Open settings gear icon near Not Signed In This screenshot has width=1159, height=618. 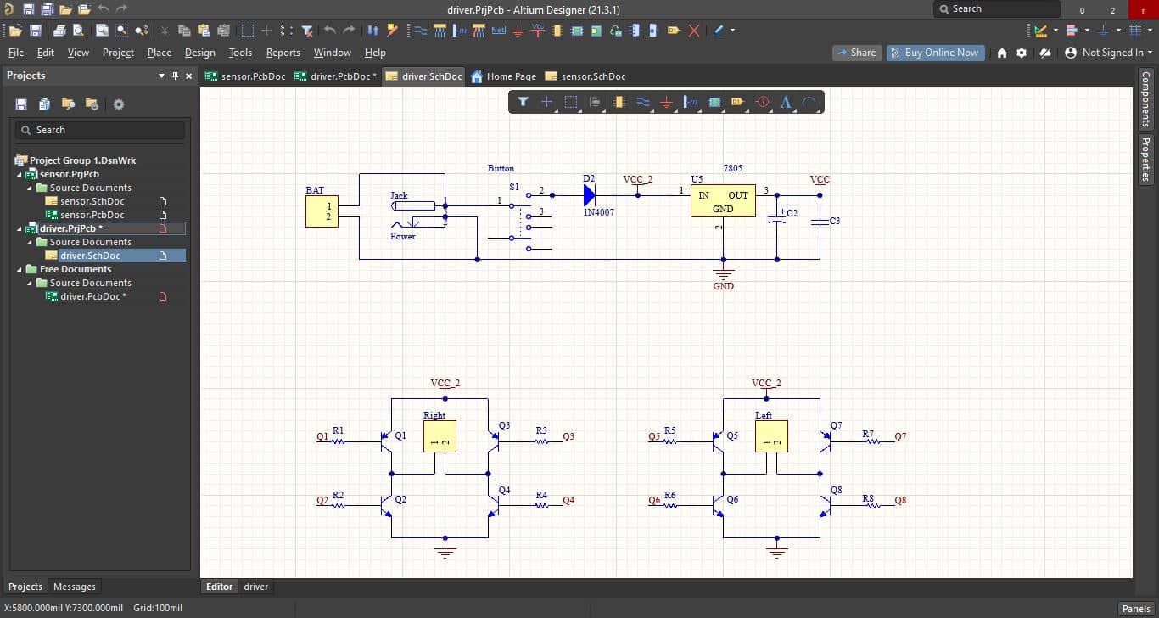[1022, 53]
